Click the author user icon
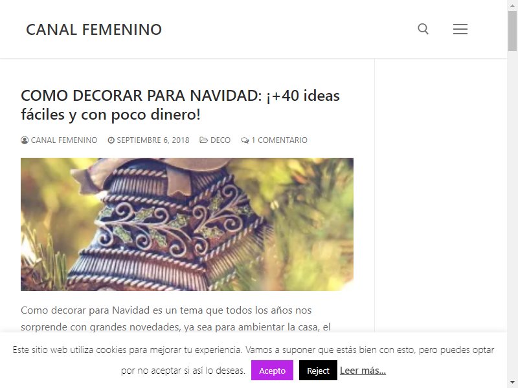The height and width of the screenshot is (388, 518). coord(25,140)
